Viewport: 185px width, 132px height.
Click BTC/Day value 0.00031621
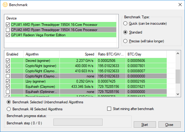(136, 87)
